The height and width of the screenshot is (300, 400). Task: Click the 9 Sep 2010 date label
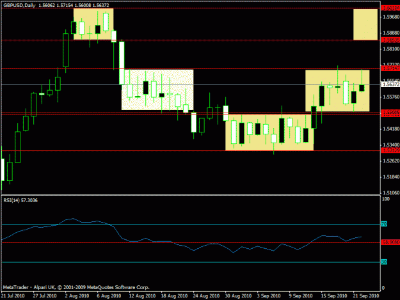[x=301, y=296]
